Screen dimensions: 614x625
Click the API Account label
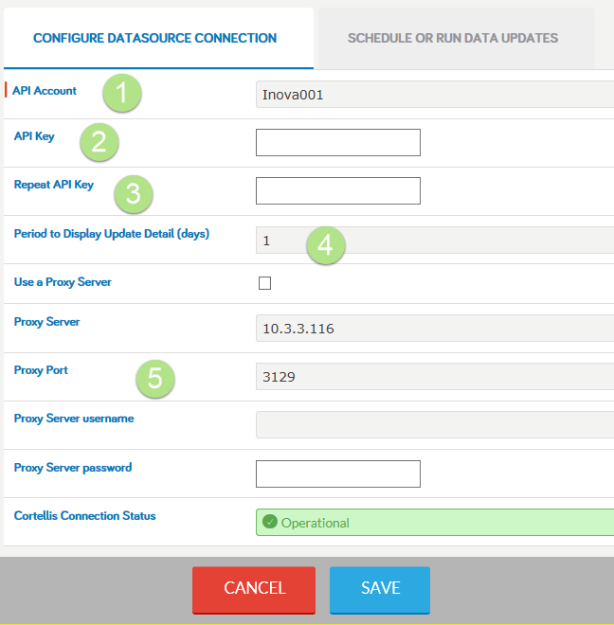pyautogui.click(x=45, y=91)
